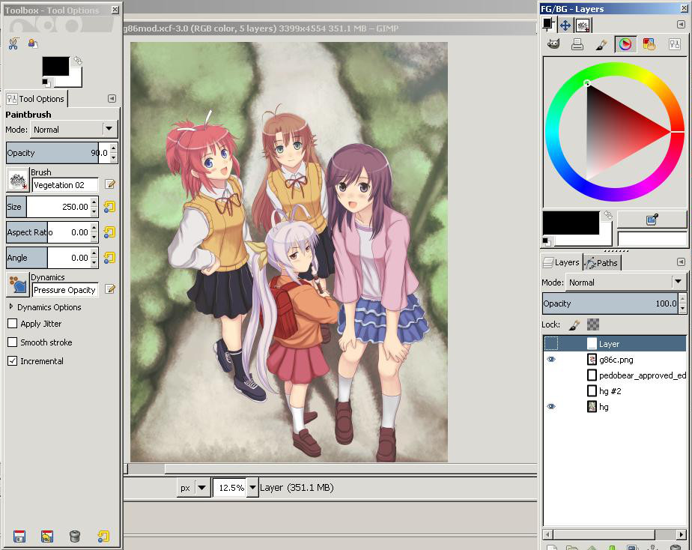Reset default colors in FG/BG panel

[x=547, y=241]
